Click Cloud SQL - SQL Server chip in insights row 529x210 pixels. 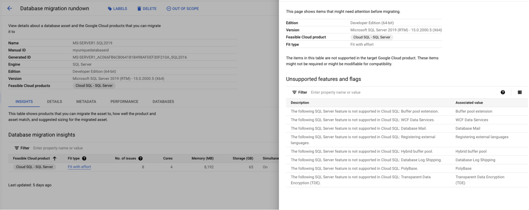click(35, 167)
